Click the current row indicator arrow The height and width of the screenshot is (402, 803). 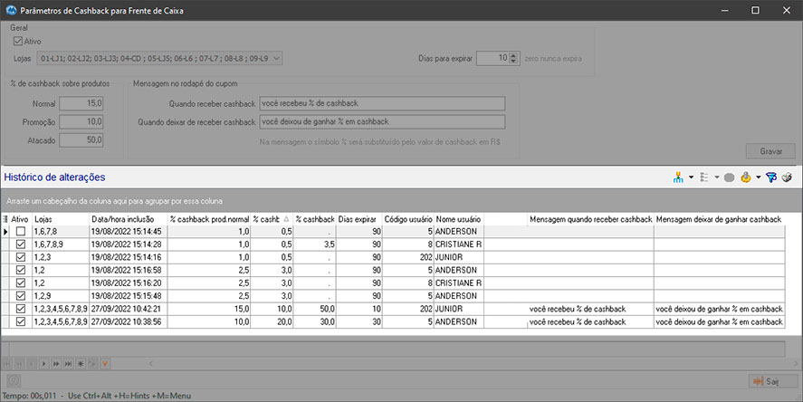click(x=5, y=232)
